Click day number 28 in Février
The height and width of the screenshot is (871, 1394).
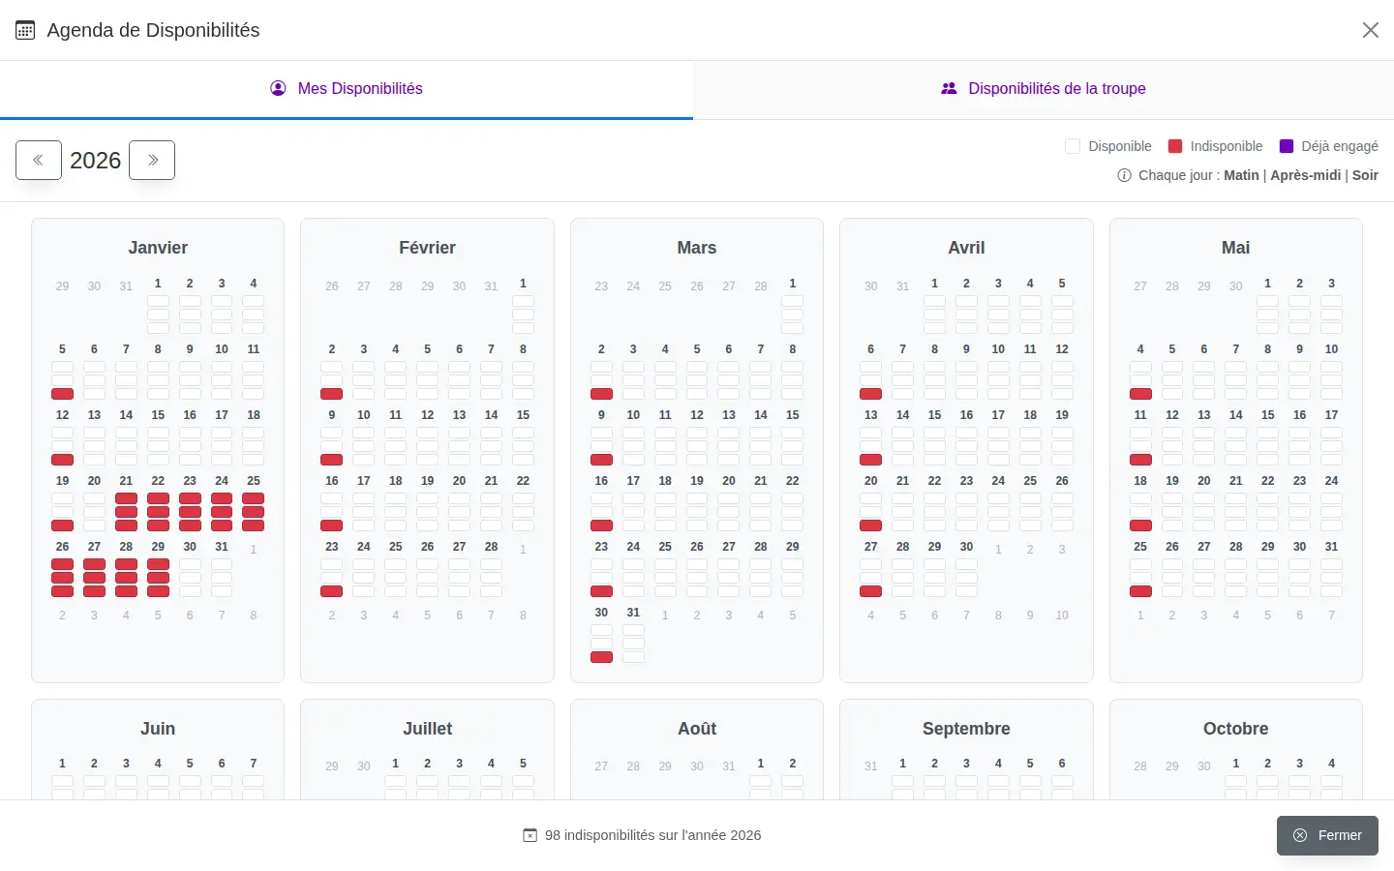[x=491, y=547]
